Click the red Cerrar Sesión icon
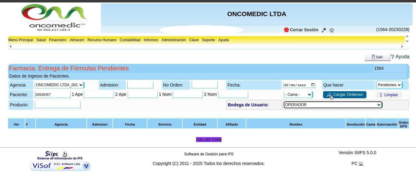The height and width of the screenshot is (178, 416). (286, 30)
